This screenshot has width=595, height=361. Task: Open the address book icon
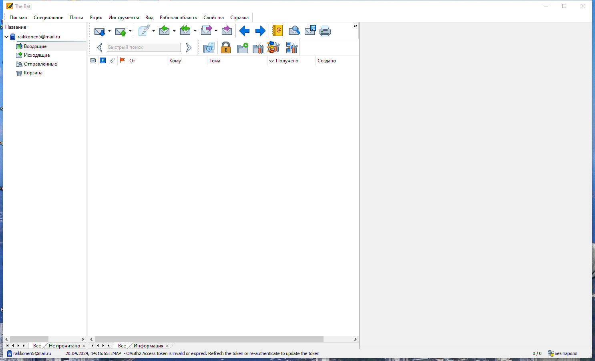point(277,31)
